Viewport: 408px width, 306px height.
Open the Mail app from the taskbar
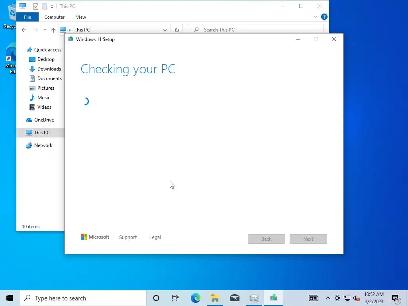tap(234, 298)
